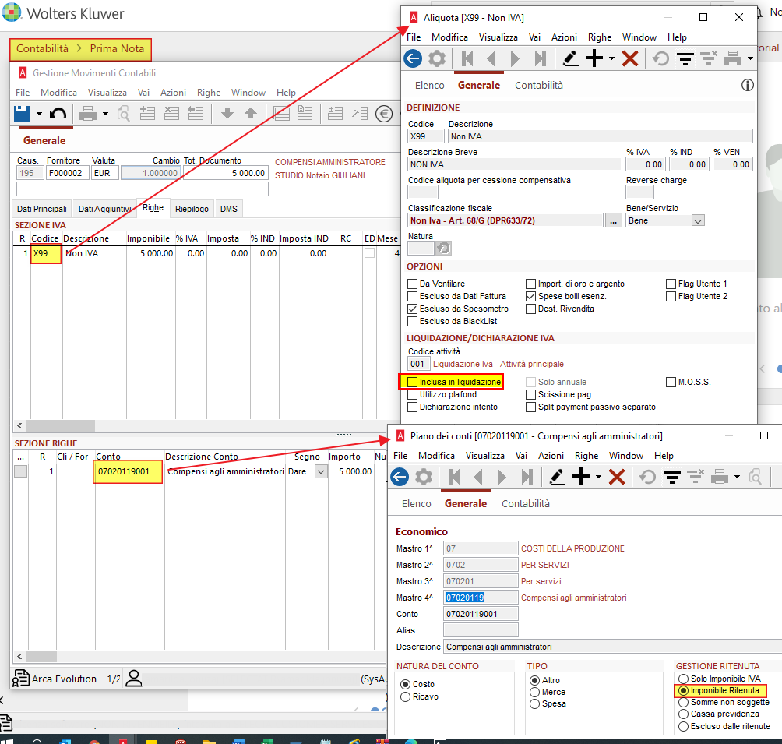Click the info icon in Aliquota window
The image size is (782, 744).
[x=747, y=86]
